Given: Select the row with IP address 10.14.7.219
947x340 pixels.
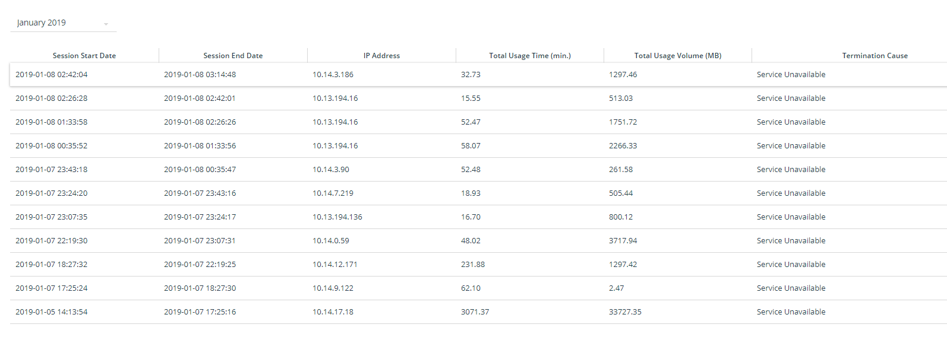Looking at the screenshot, I should (334, 193).
